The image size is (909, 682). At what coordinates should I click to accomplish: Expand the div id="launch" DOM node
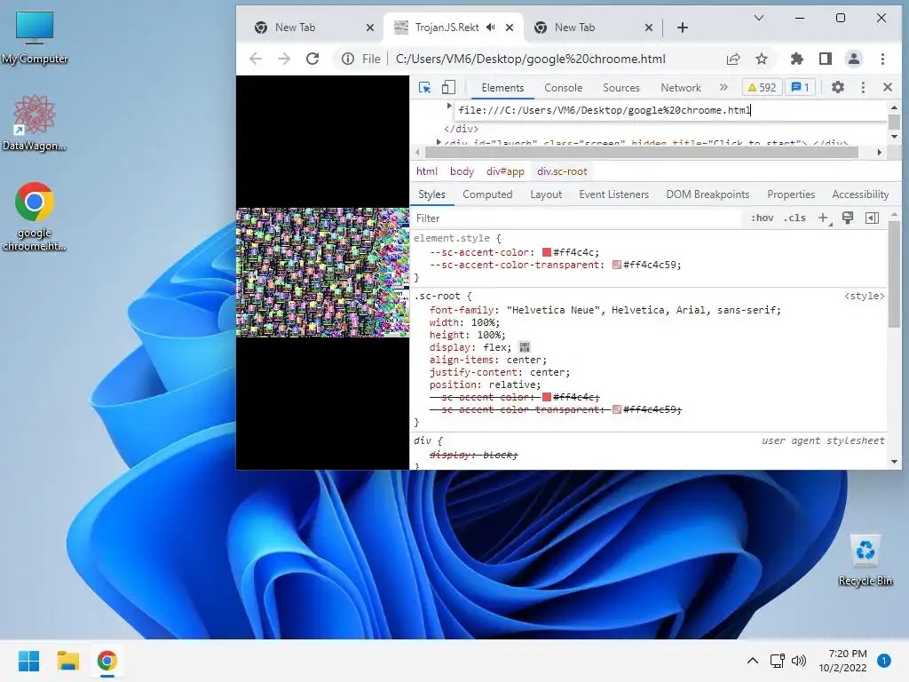pyautogui.click(x=439, y=141)
